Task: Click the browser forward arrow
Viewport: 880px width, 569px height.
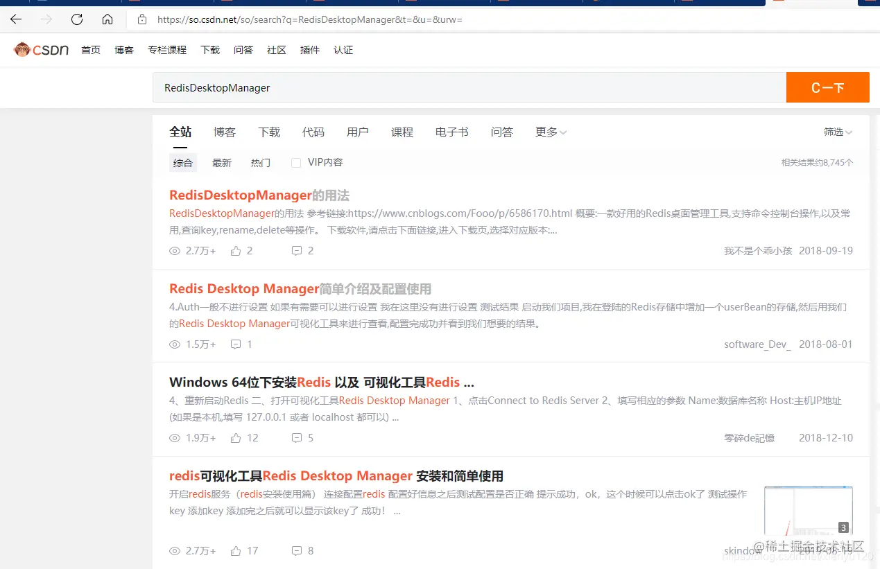Action: [46, 19]
